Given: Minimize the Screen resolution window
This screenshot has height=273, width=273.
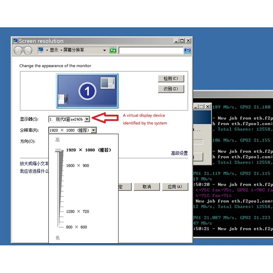Looking at the screenshot, I should pos(176,41).
